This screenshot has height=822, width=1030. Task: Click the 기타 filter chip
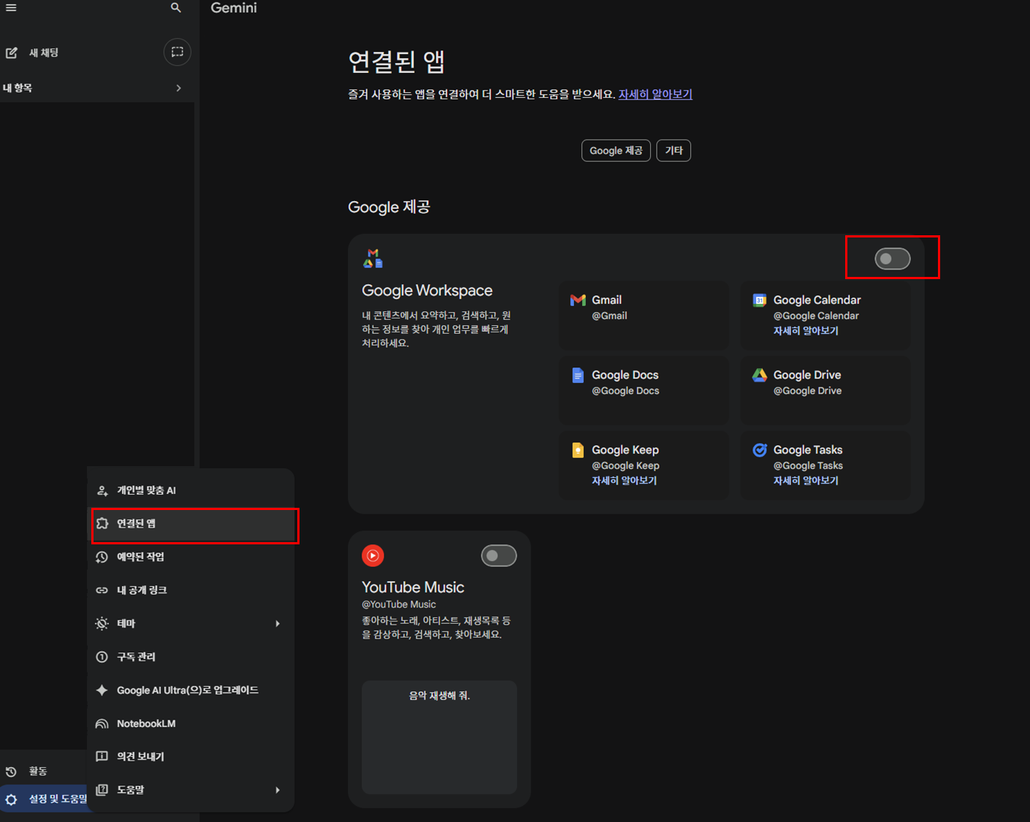pyautogui.click(x=674, y=151)
